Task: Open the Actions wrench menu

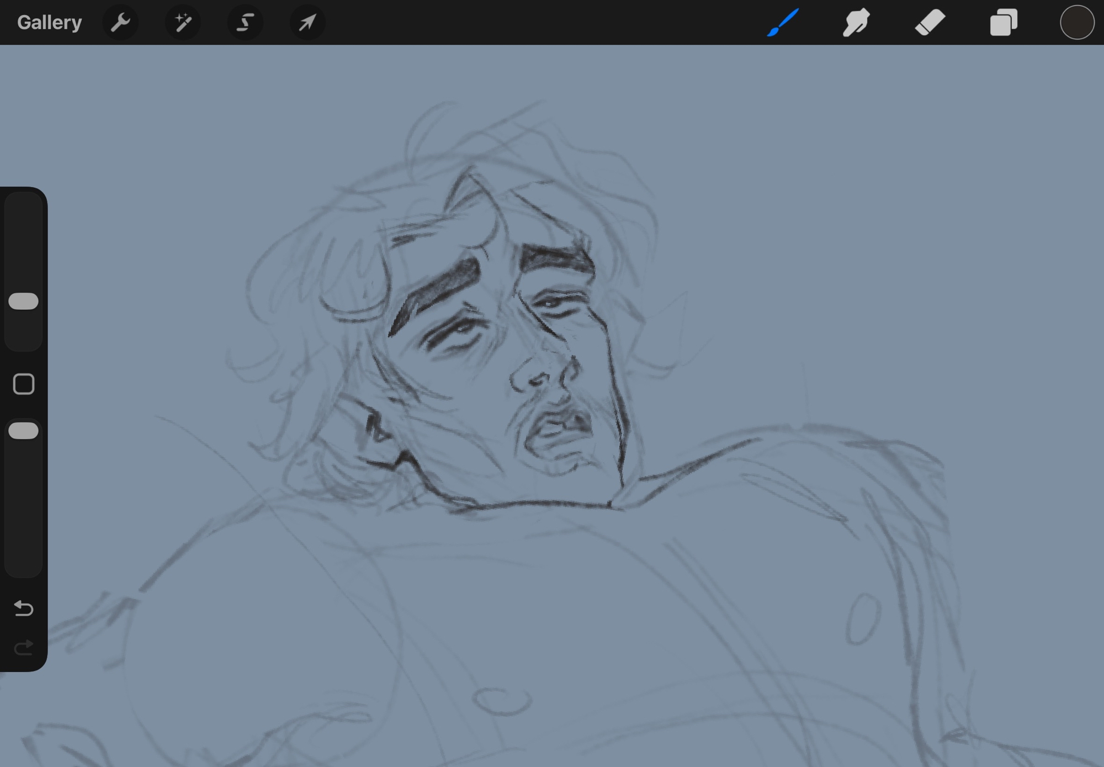Action: (120, 23)
